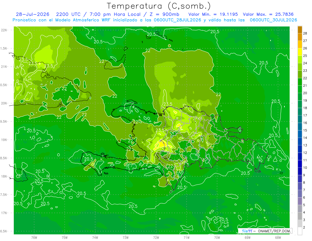The height and width of the screenshot is (241, 312).
Task: Click the "21N" latitude axis label
Action: coord(4,67)
